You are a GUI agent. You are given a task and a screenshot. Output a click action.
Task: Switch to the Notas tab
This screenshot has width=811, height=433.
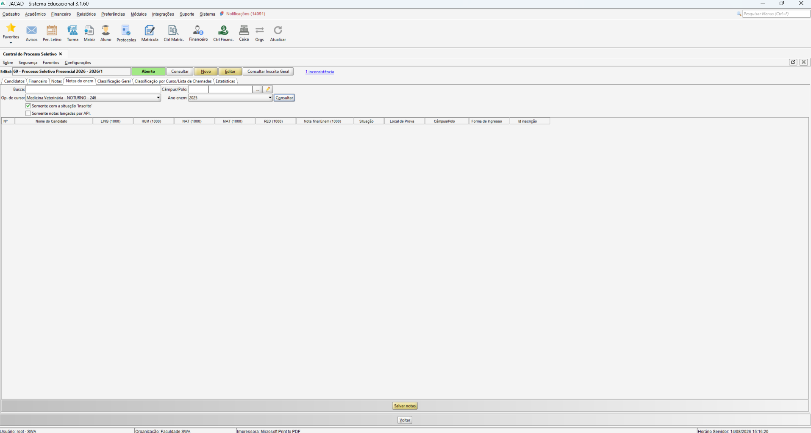coord(56,81)
